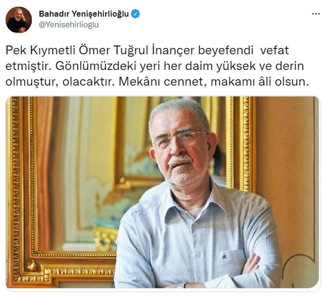Open the three-dot more options menu

point(316,14)
